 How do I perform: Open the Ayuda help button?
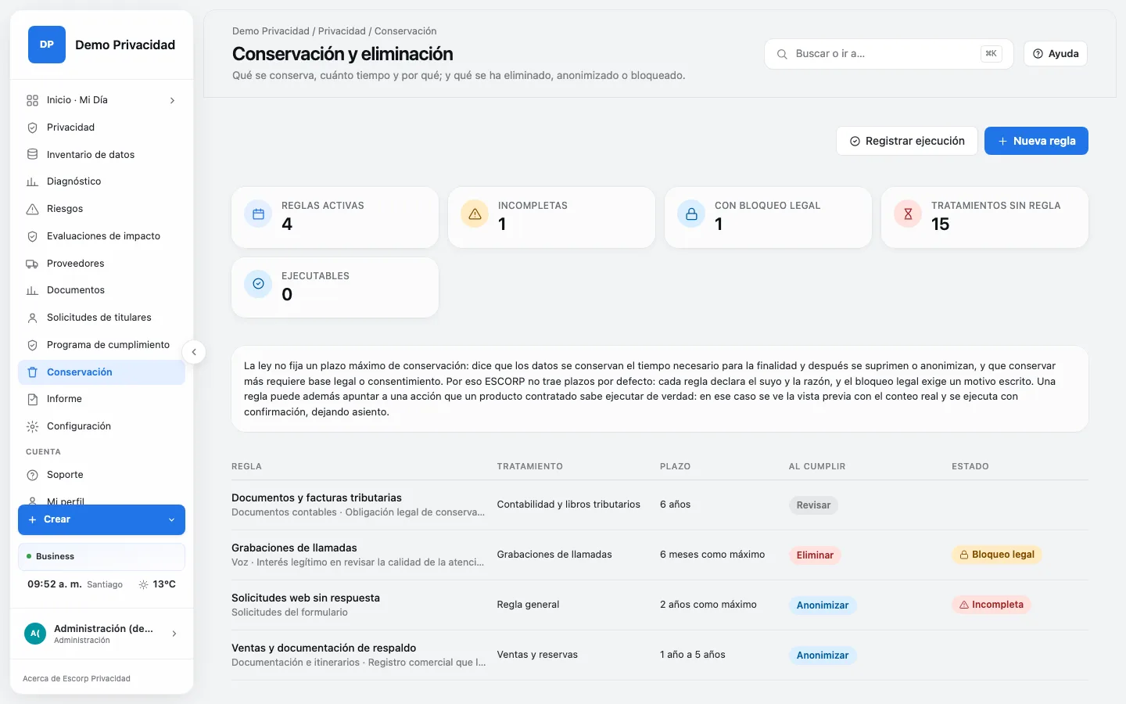(x=1056, y=54)
